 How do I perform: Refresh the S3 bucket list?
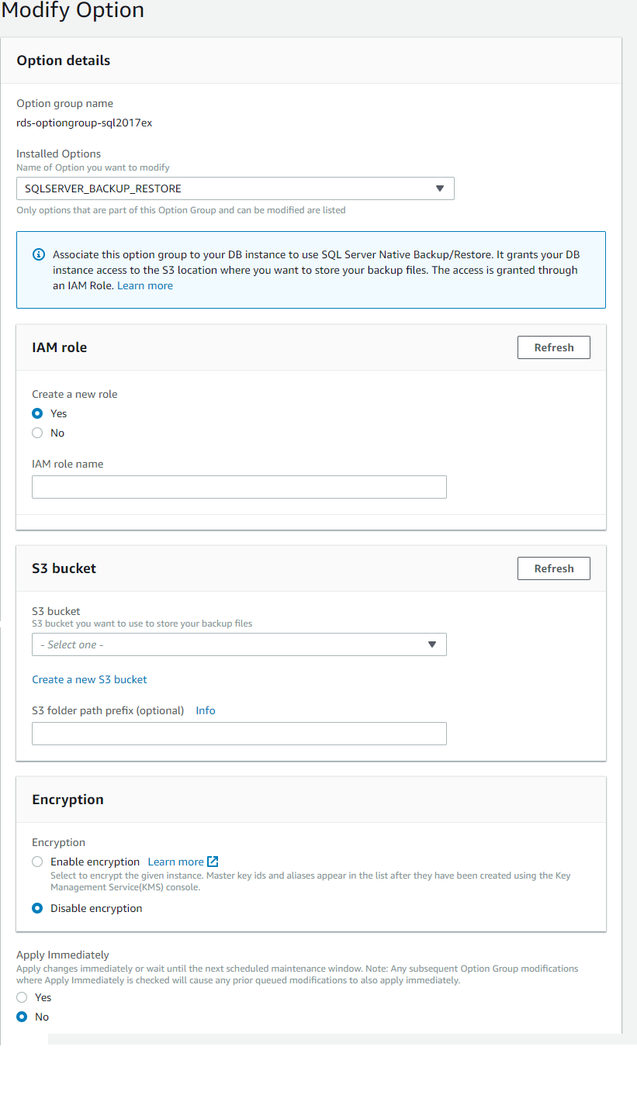[x=553, y=568]
